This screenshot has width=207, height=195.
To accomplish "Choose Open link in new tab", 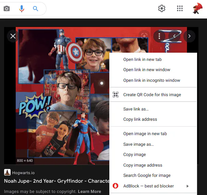I will (x=153, y=60).
